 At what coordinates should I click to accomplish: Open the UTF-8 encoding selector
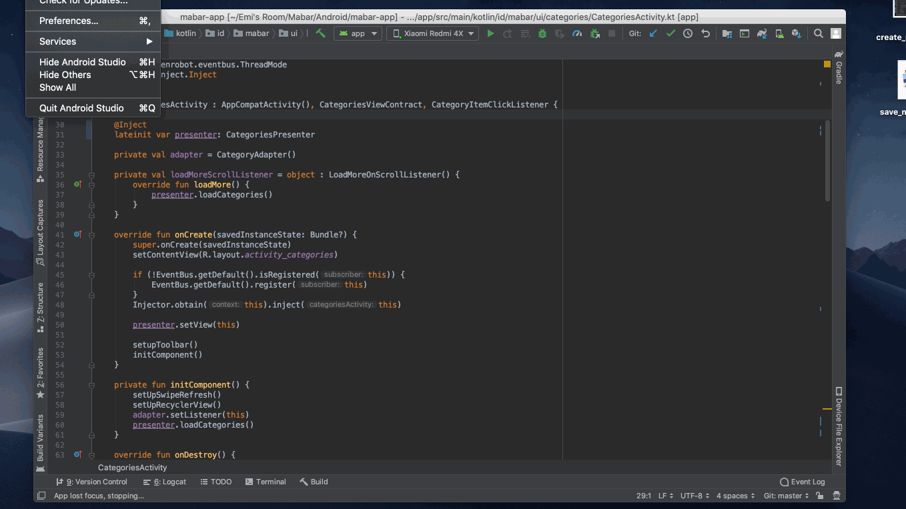click(x=695, y=496)
